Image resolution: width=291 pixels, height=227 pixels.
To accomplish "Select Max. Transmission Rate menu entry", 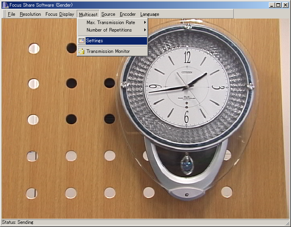I will 111,23.
